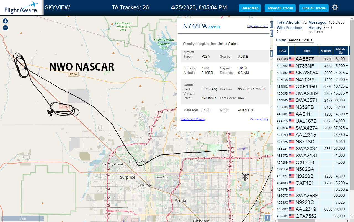Screen dimensions: 354x222
Task: Zoom out on the map
Action: (x=5, y=28)
